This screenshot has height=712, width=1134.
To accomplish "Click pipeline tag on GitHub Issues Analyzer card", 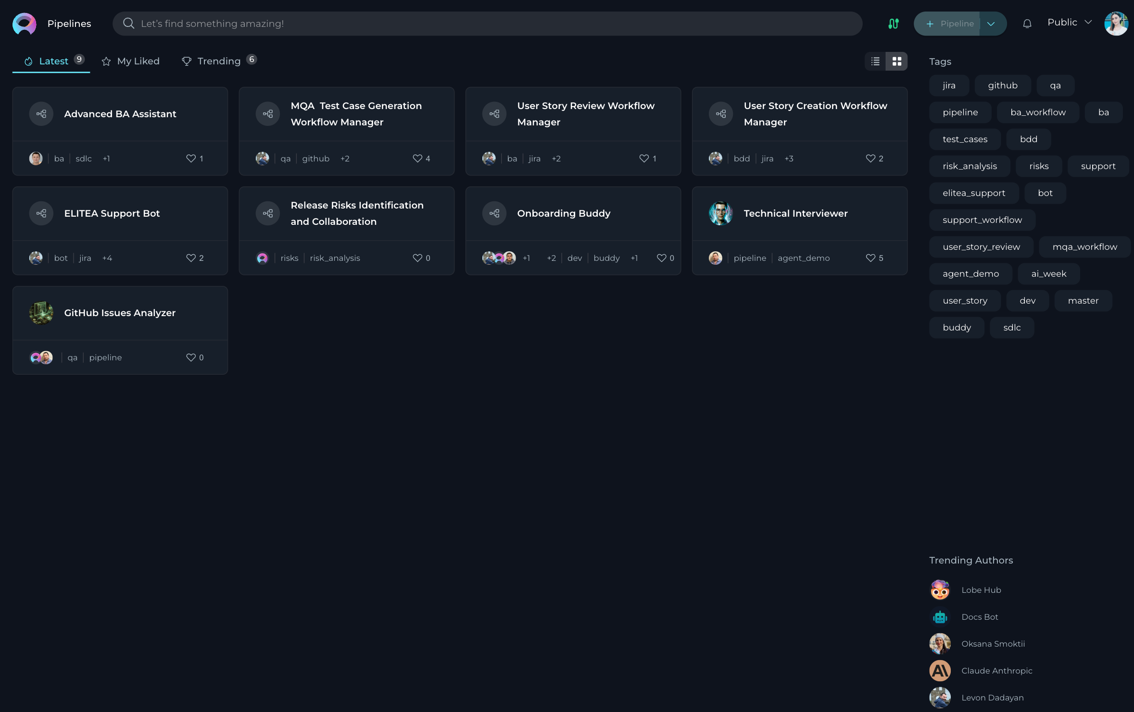I will pos(105,357).
